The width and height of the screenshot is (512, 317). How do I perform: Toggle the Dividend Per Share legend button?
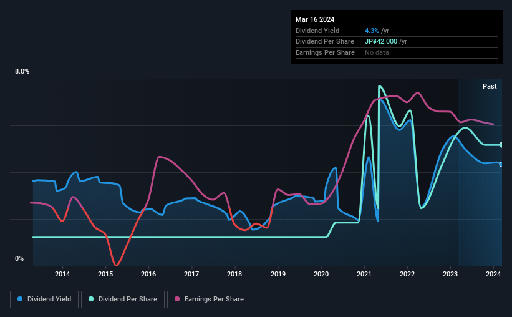tap(123, 300)
